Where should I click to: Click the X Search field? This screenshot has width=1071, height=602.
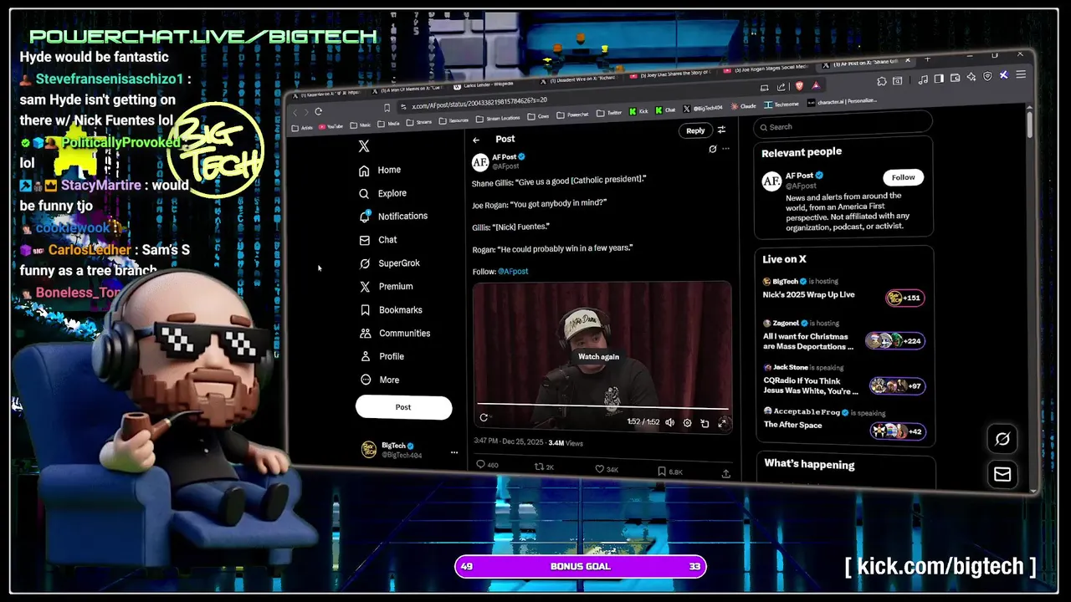pyautogui.click(x=843, y=125)
